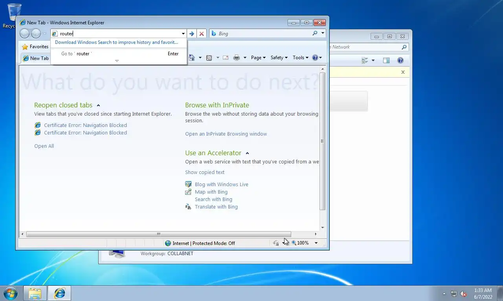Open the Help dropdown arrow in IE
The width and height of the screenshot is (503, 301).
tap(321, 58)
